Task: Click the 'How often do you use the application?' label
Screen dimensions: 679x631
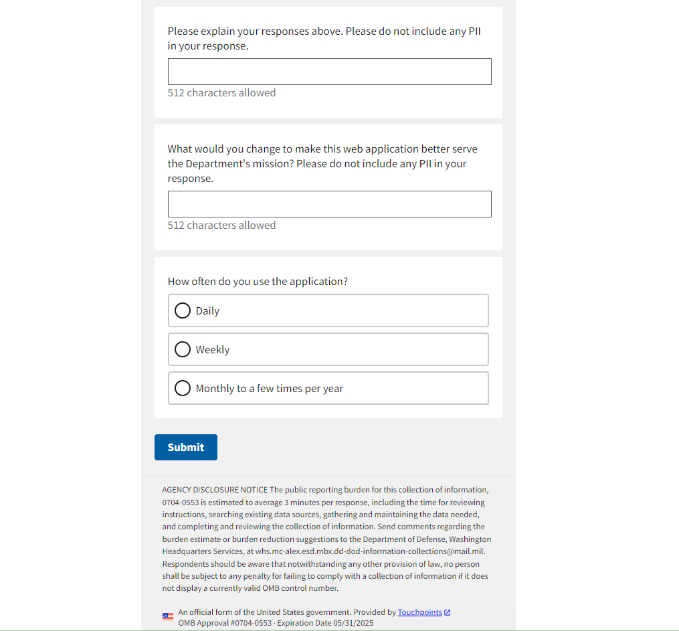Action: click(258, 282)
